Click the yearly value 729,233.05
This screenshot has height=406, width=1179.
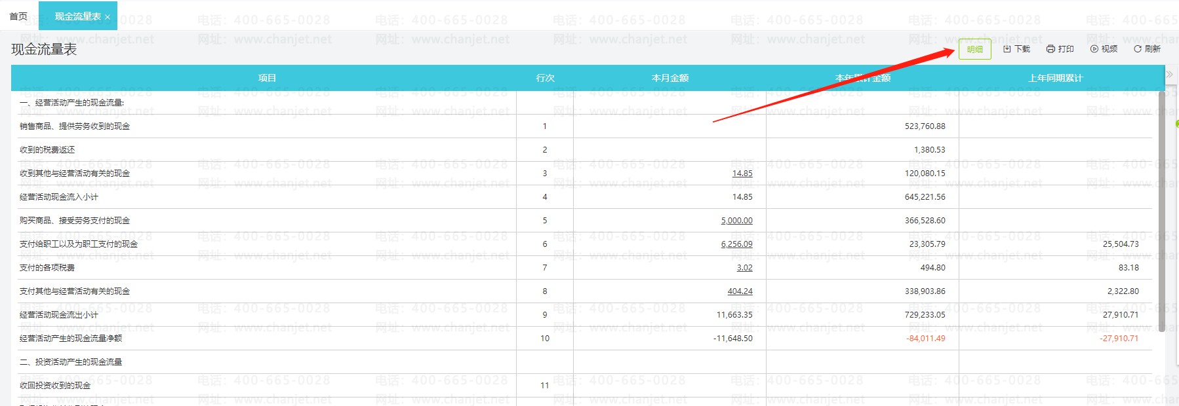point(925,315)
